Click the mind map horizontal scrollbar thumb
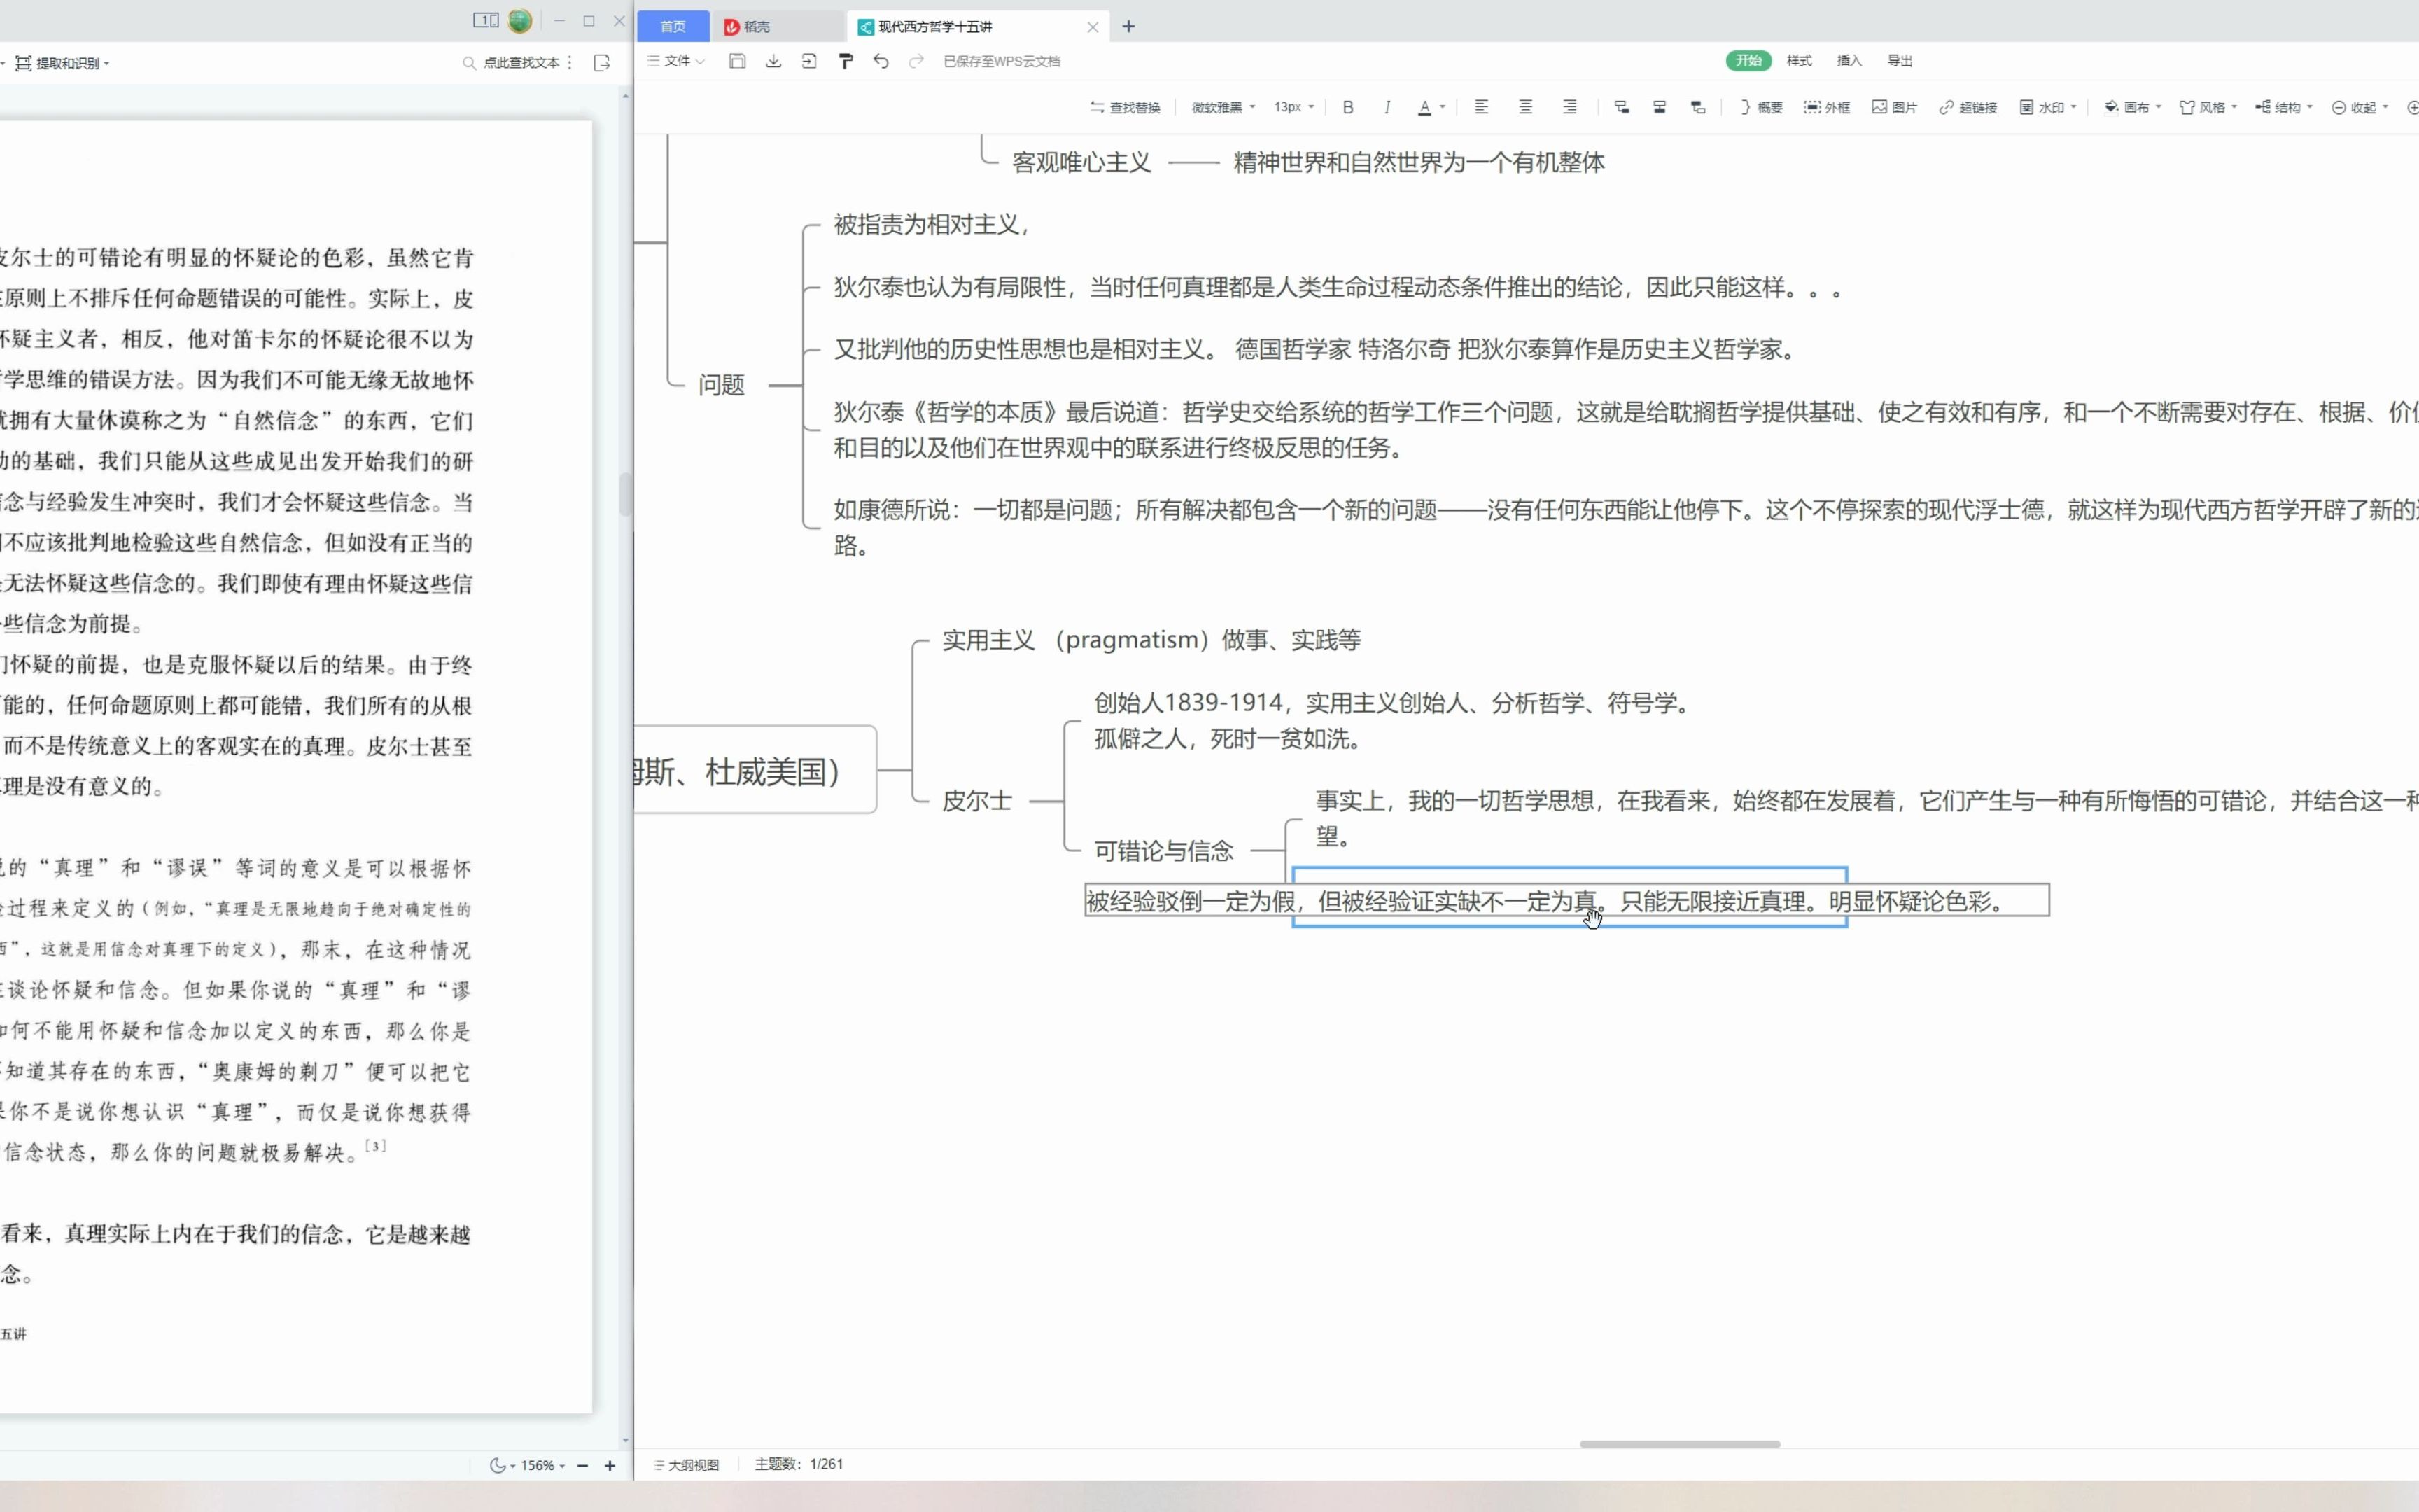Image resolution: width=2419 pixels, height=1512 pixels. 1679,1444
